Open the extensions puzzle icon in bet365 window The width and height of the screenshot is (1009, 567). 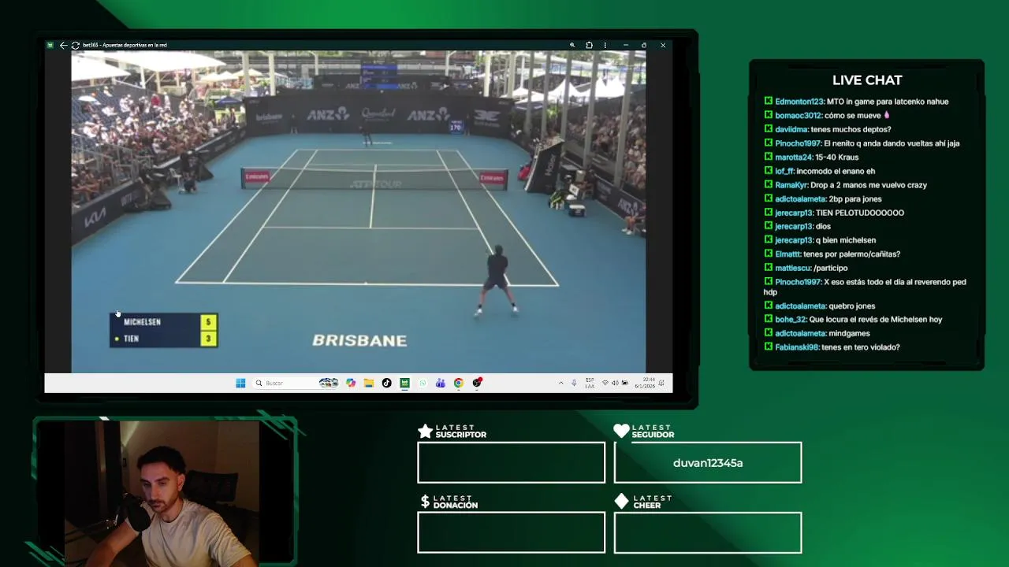[x=589, y=45]
